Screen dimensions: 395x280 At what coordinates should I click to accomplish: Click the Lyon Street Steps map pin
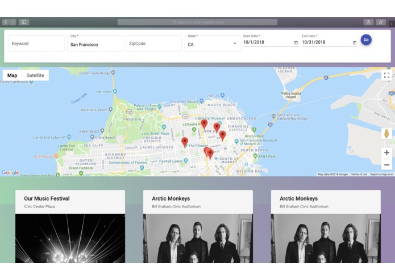[x=164, y=127]
